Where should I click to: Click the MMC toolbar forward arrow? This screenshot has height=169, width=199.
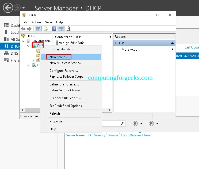click(x=29, y=29)
